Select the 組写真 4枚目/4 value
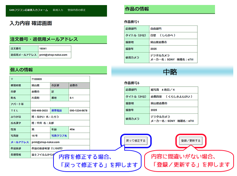This screenshot has width=237, height=176. (163, 90)
